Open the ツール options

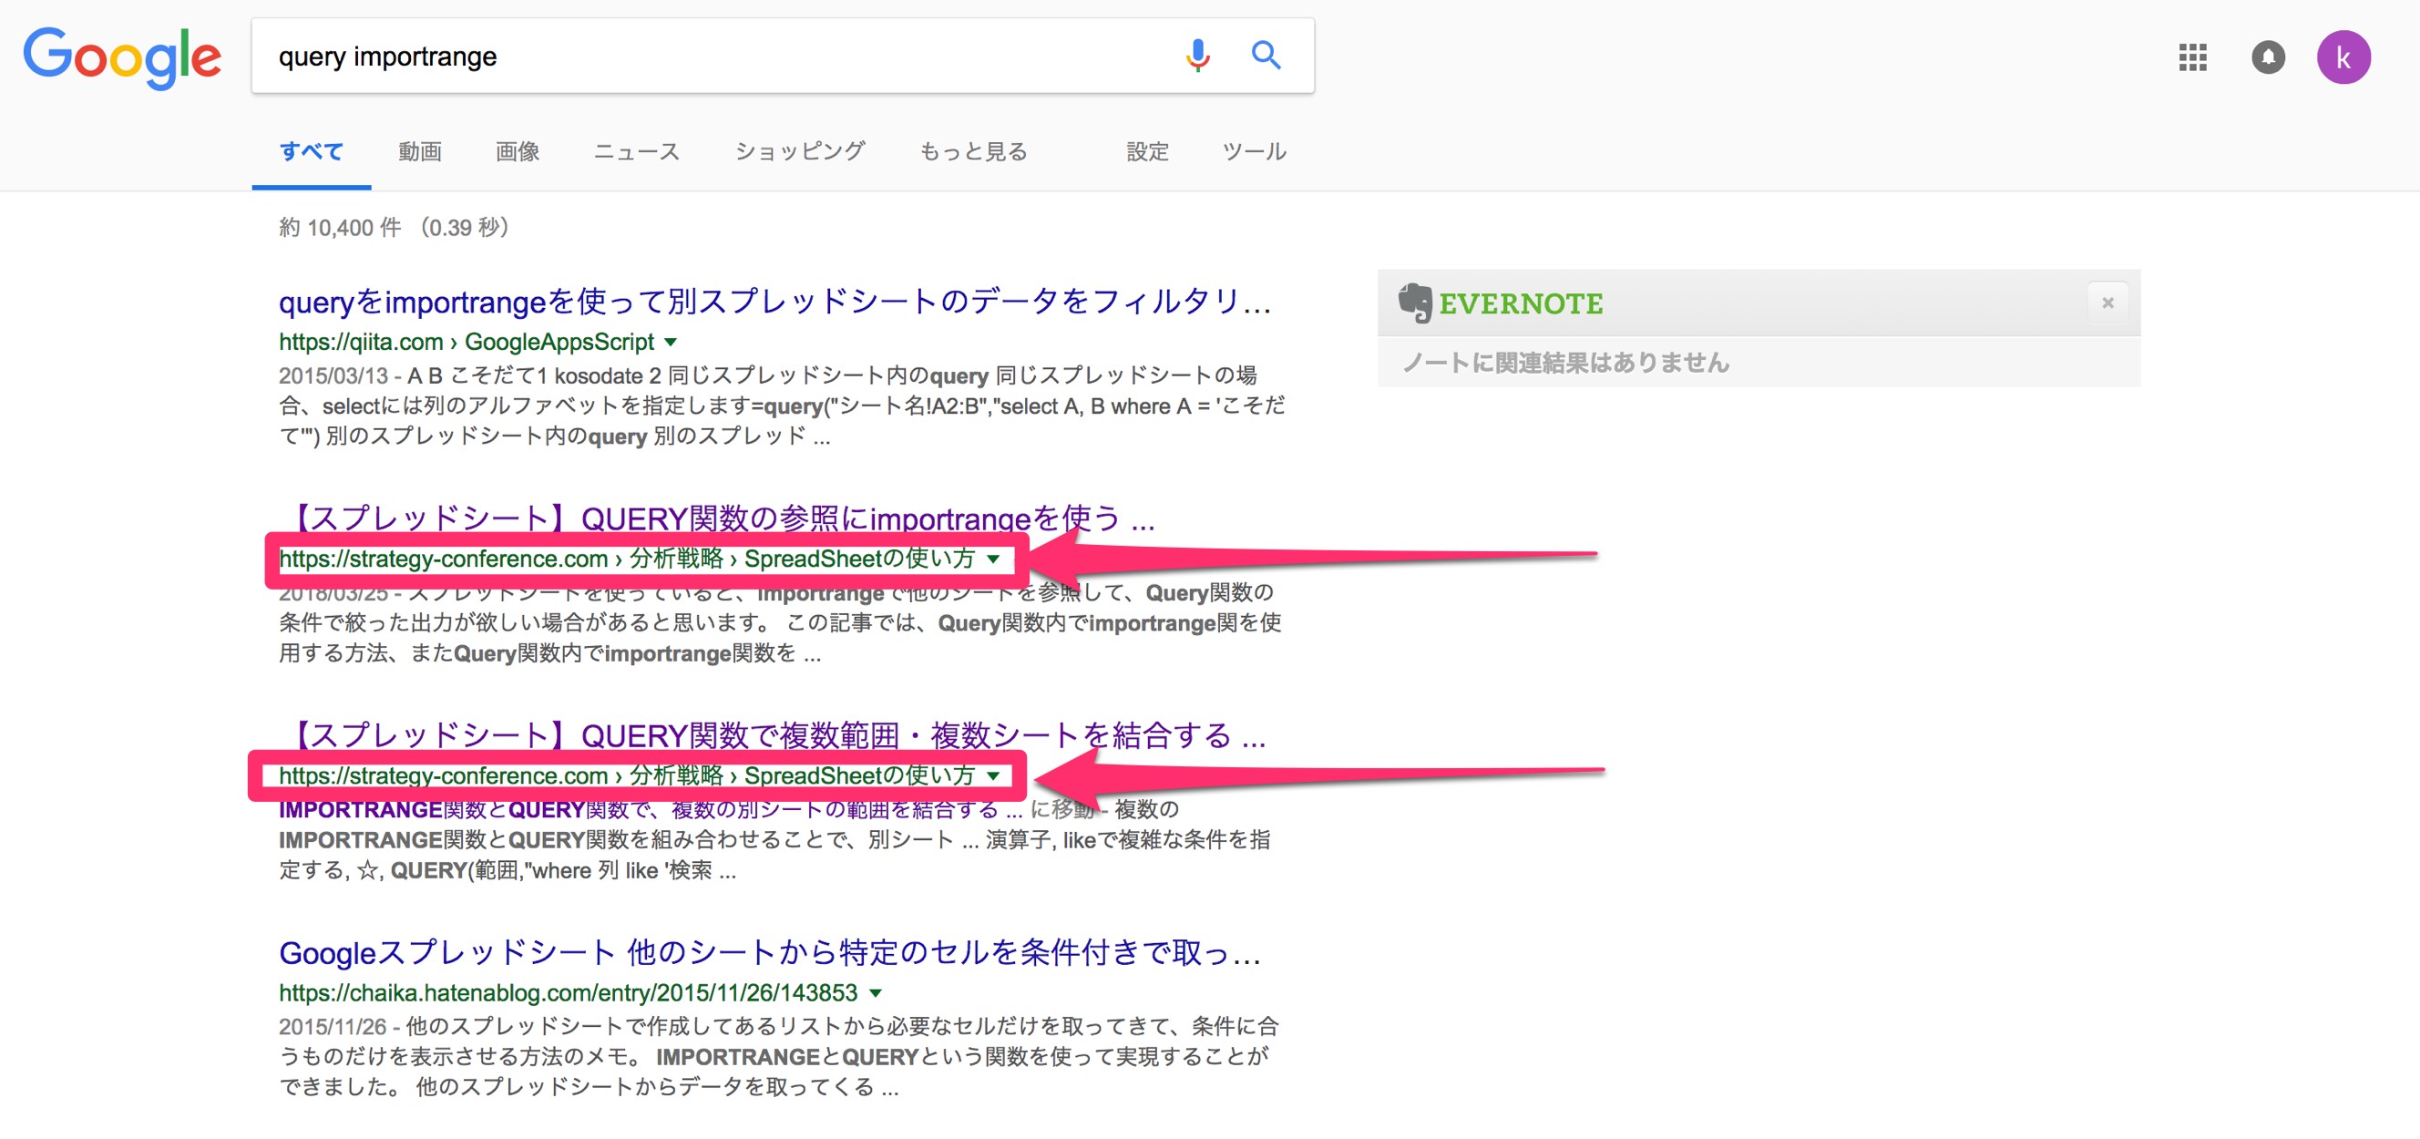coord(1253,151)
